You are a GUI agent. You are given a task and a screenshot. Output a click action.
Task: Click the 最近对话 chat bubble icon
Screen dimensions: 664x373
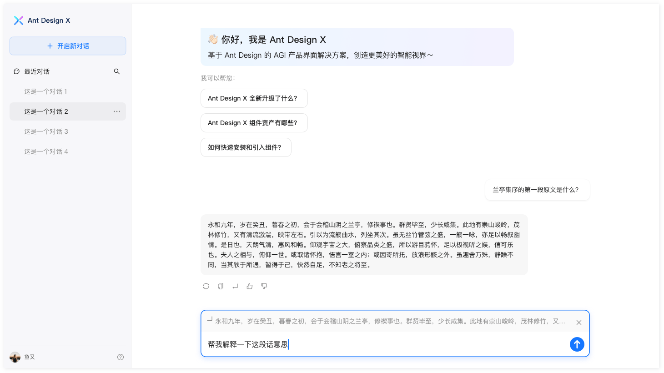[x=17, y=71]
